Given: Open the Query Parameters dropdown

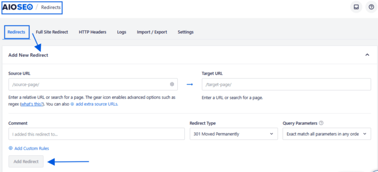Looking at the screenshot, I should 327,134.
